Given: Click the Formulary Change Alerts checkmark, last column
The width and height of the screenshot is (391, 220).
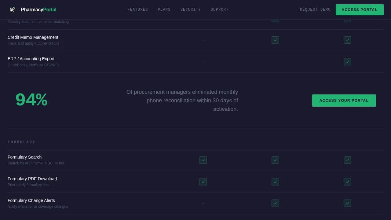Looking at the screenshot, I should pos(347,203).
